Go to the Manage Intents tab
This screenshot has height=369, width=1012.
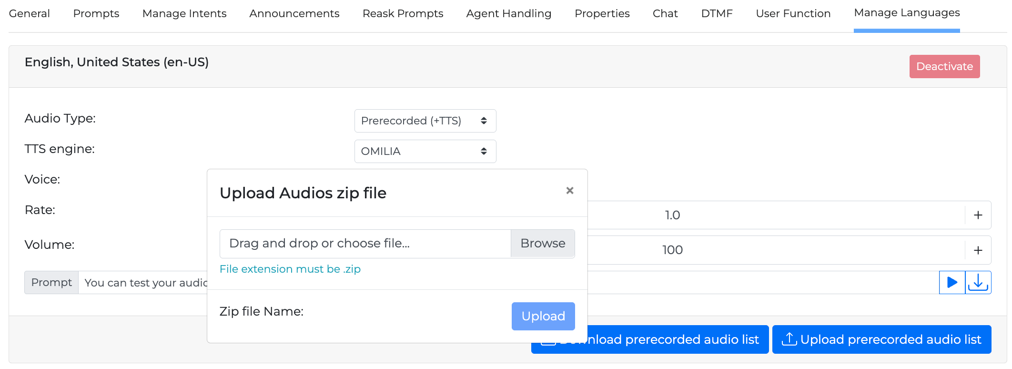click(184, 13)
